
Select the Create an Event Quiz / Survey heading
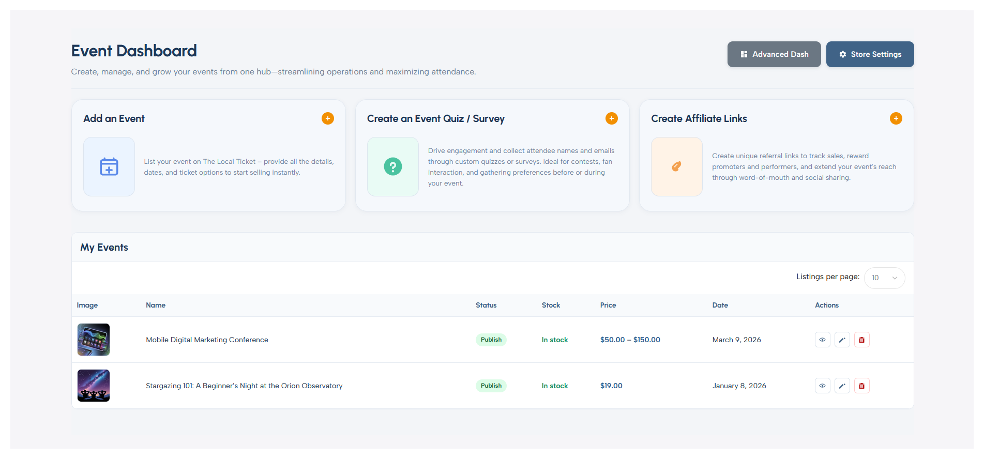(436, 118)
